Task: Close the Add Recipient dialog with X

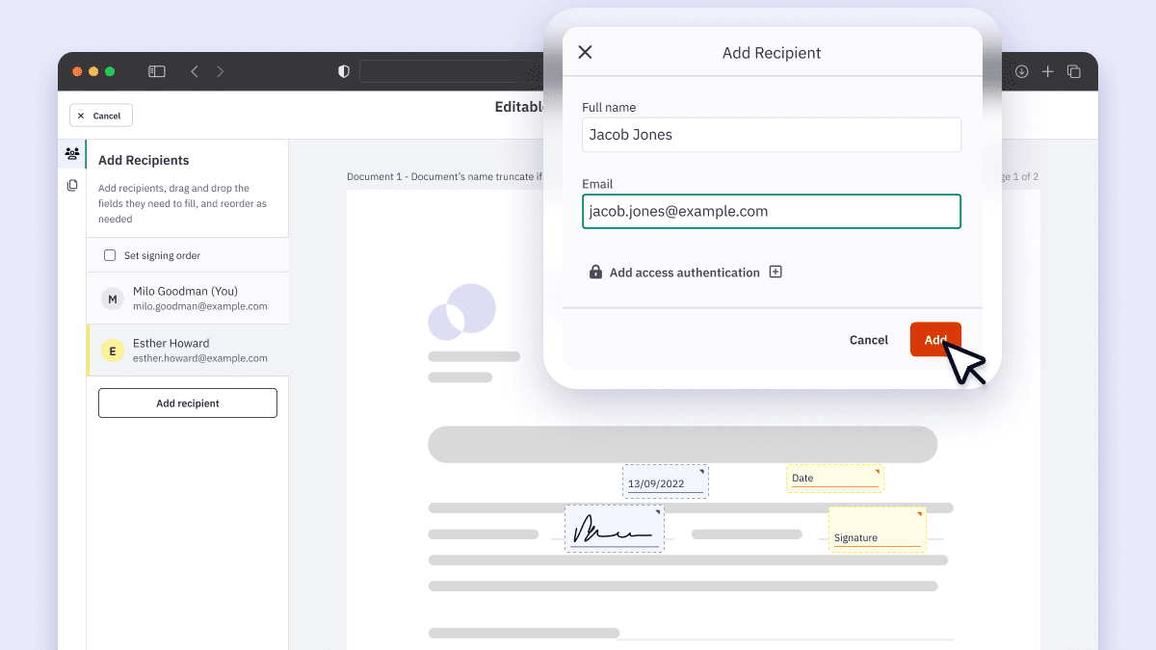Action: [x=585, y=52]
